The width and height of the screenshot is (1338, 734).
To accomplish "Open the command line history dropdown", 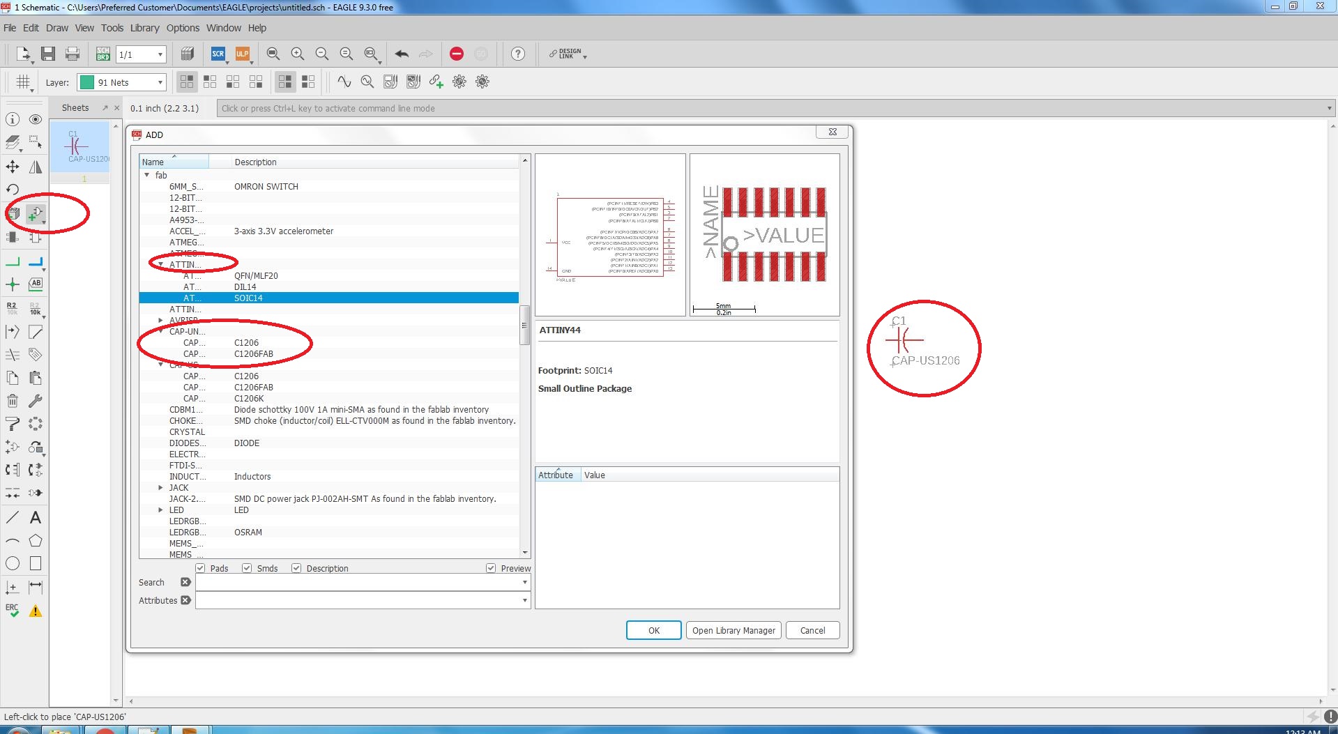I will click(x=1329, y=108).
